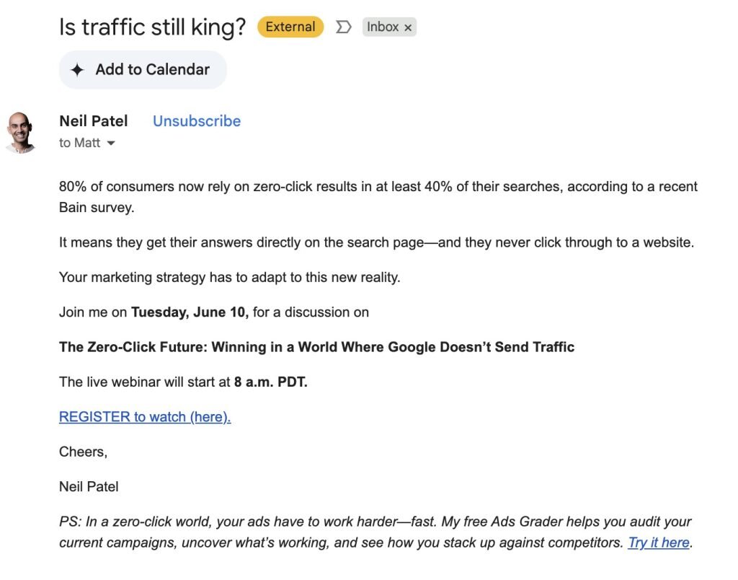Remove the Inbox label with its x
This screenshot has height=580, width=738.
[408, 28]
